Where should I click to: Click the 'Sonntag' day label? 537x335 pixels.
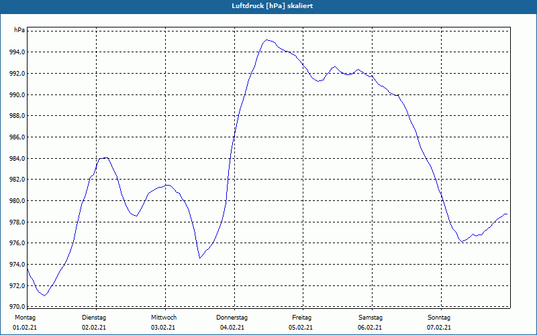point(439,318)
